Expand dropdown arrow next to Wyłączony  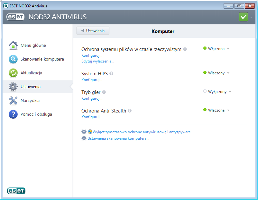coord(230,92)
